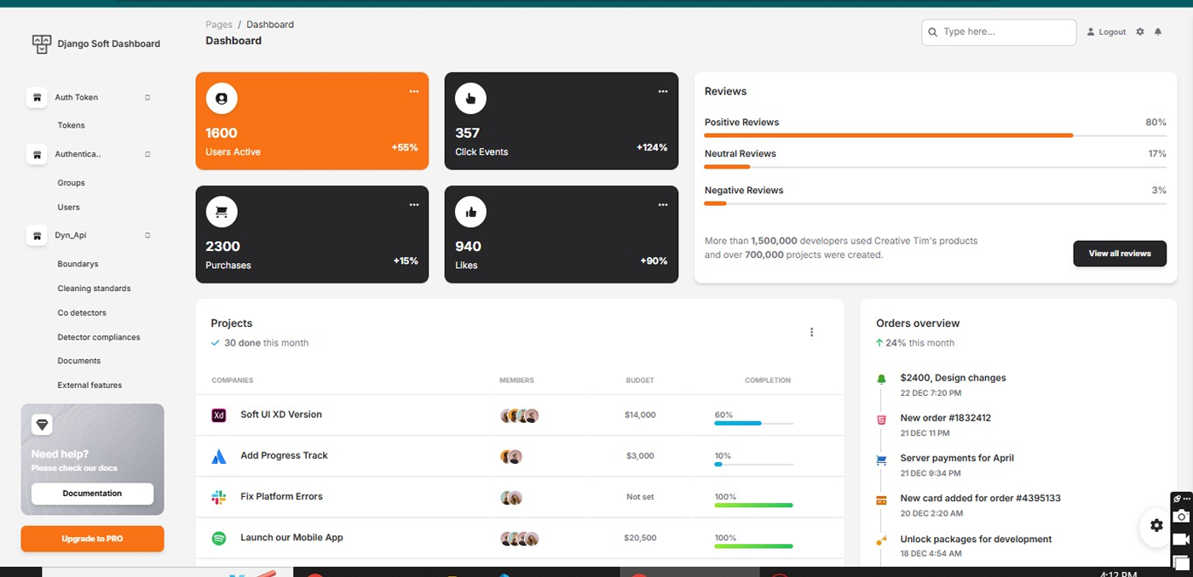
Task: Click Soft UI XD Version completion bar
Action: (x=753, y=423)
